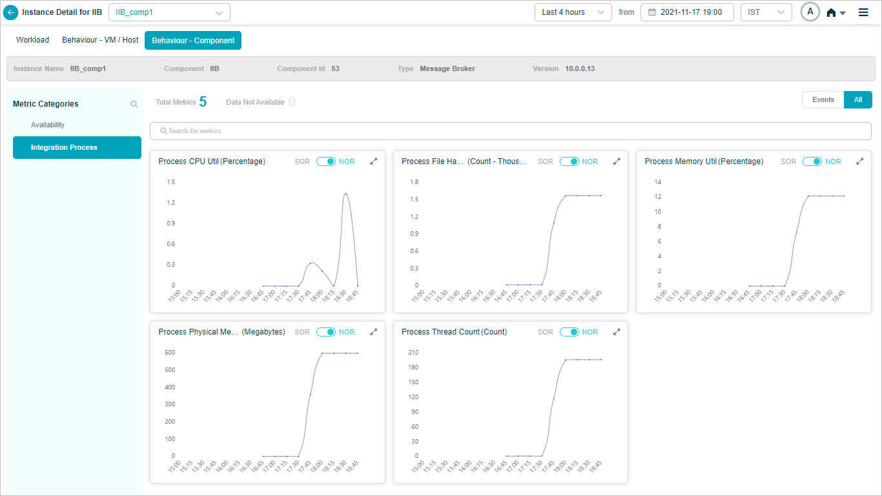Open the Last 4 hours dropdown
This screenshot has height=496, width=882.
pos(573,12)
